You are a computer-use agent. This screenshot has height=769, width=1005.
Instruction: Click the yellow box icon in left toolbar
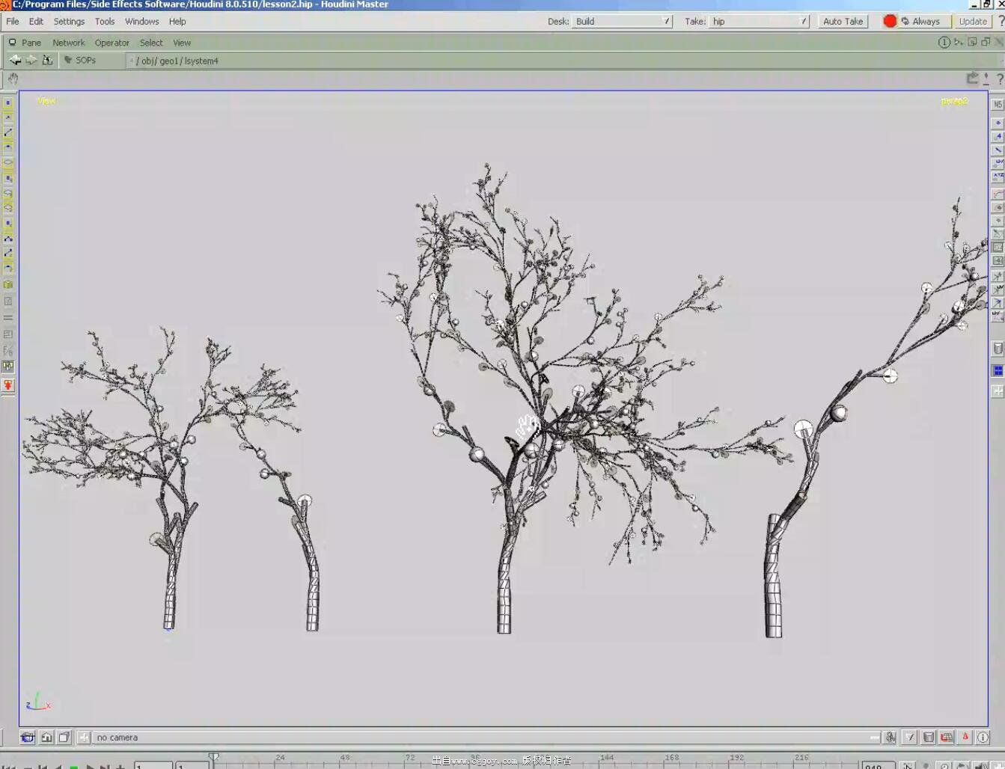point(8,284)
